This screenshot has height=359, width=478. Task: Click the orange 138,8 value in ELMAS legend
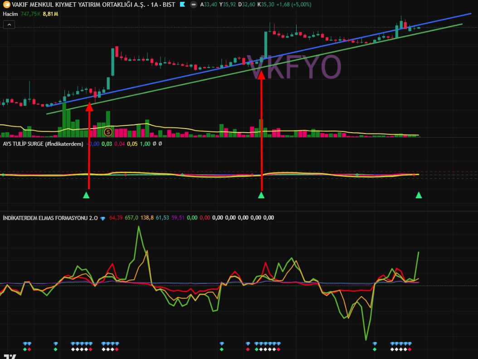coord(147,218)
